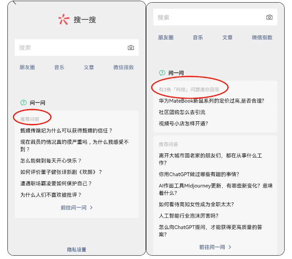
Task: Expand chevron beside left phone 前往问一问
Action: (91, 208)
